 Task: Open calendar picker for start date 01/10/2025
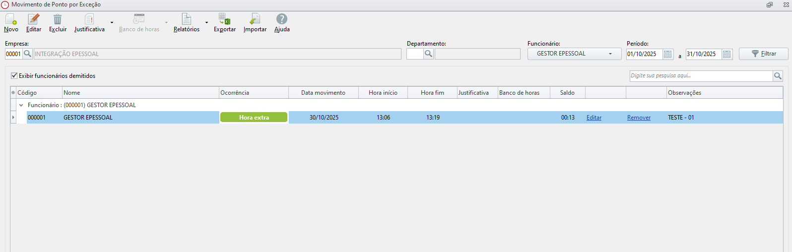[x=668, y=54]
